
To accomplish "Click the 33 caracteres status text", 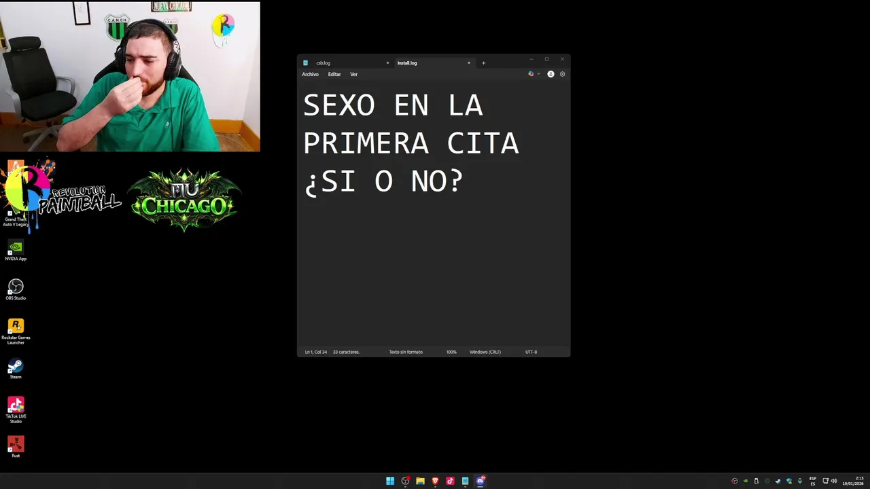I will tap(346, 352).
